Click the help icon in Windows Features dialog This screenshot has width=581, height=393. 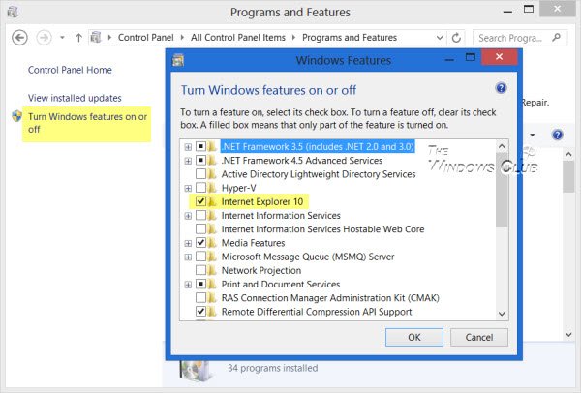pos(501,88)
